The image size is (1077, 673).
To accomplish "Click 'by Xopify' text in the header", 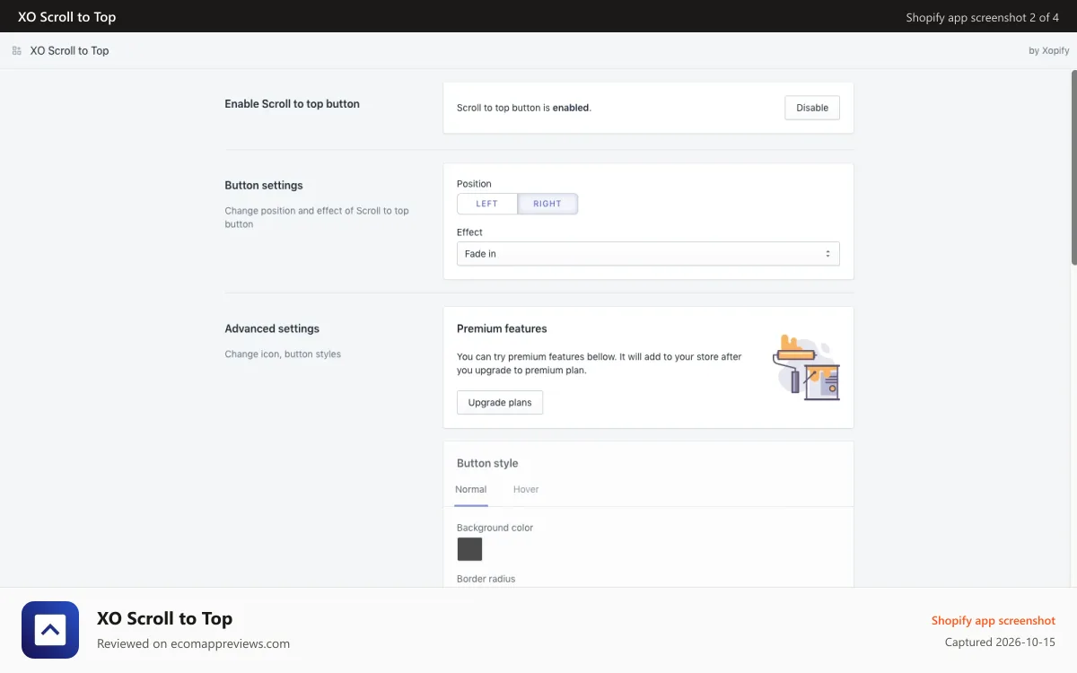I will coord(1049,51).
